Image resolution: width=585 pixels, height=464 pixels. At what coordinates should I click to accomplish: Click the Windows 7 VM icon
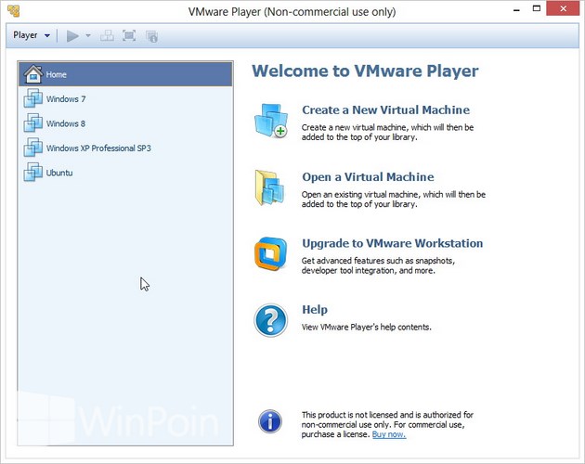[33, 98]
